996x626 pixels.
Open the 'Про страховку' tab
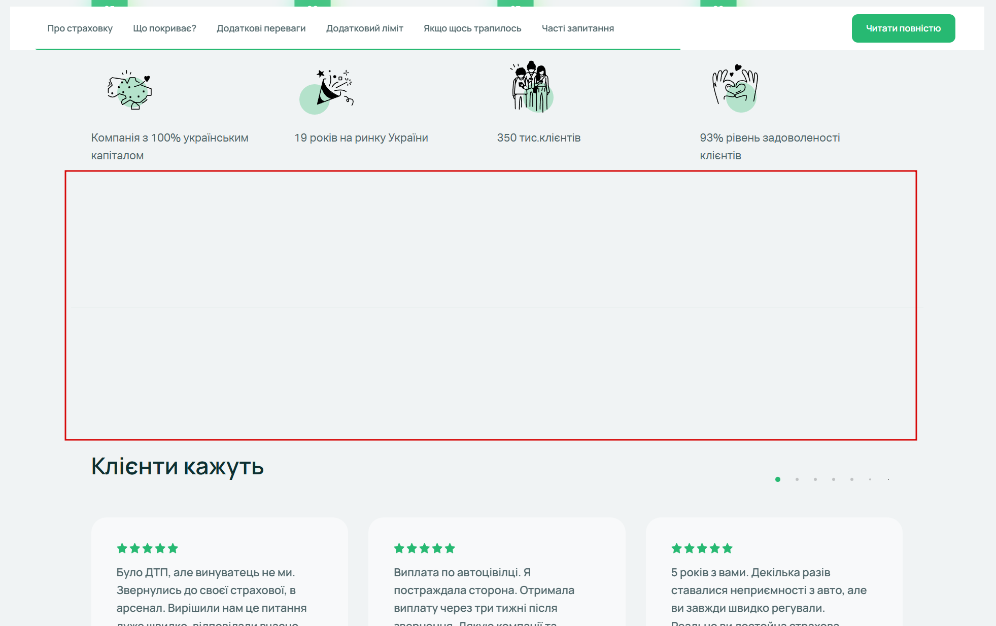(80, 28)
